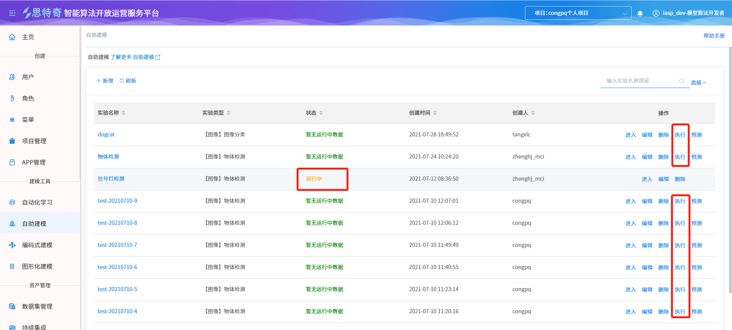Open the 信号灯检测 experiment
Viewport: 732px width, 330px height.
pos(111,179)
